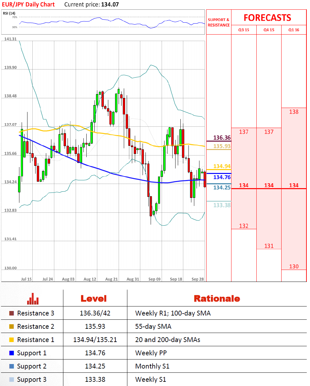
Task: Click the Q3 15 low forecast 132
Action: (x=244, y=226)
